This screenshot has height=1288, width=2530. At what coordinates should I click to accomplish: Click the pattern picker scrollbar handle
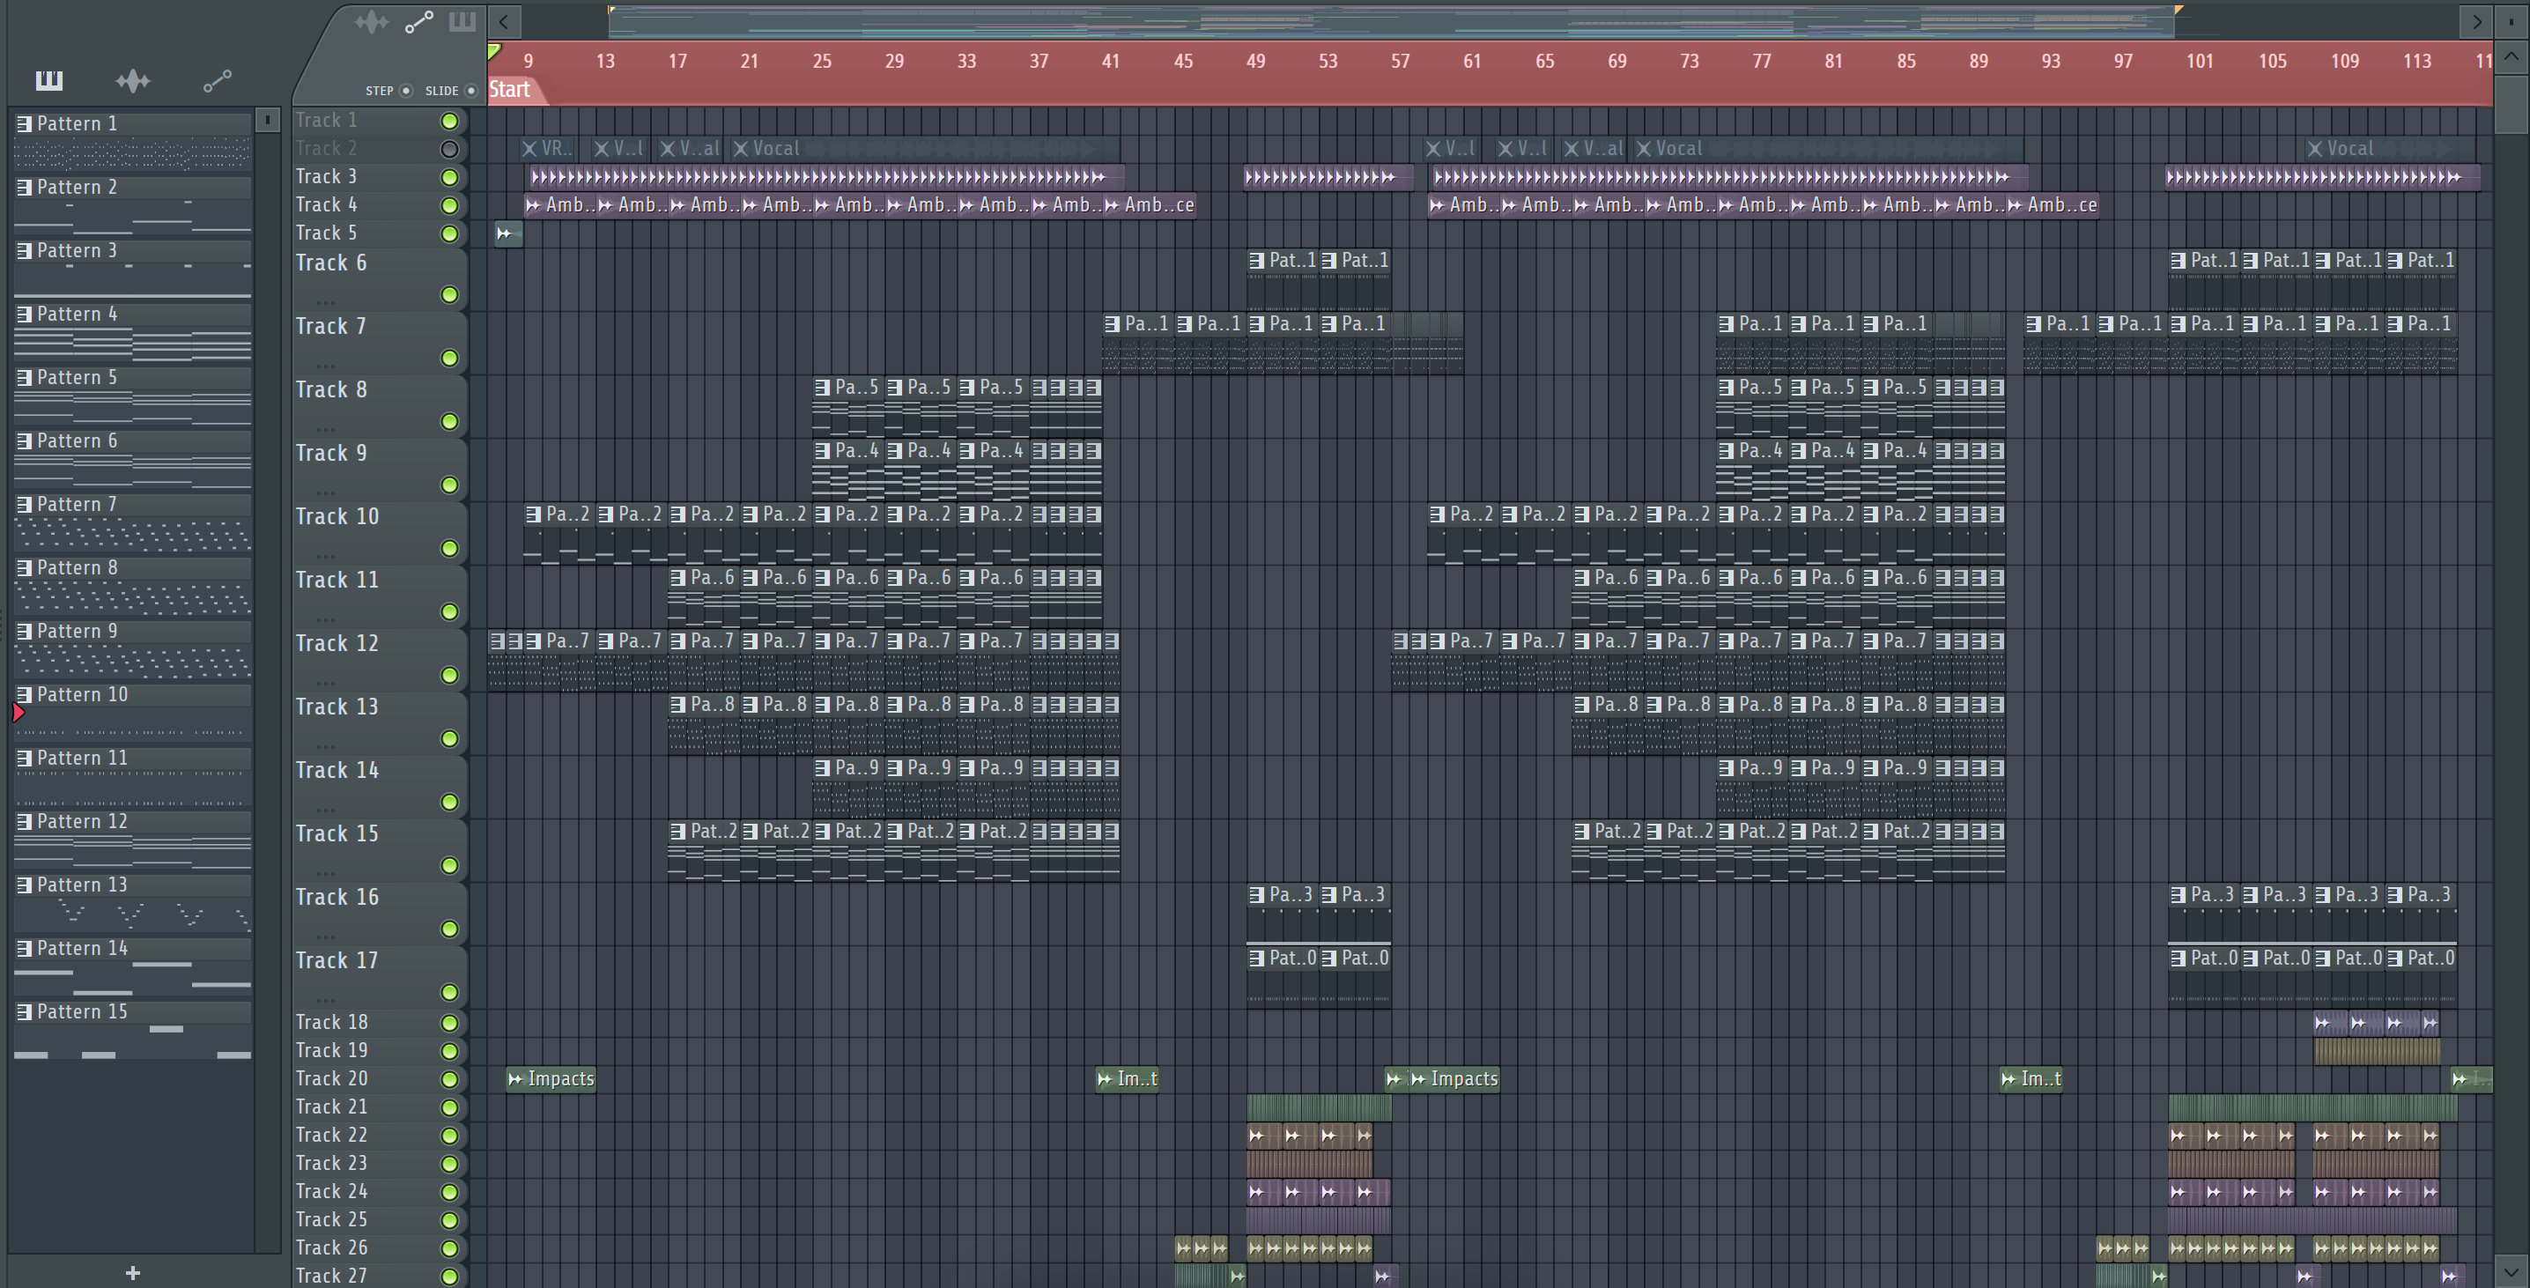(x=267, y=120)
